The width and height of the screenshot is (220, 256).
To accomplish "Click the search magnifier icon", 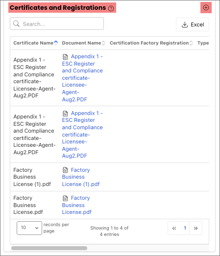I will click(x=16, y=23).
